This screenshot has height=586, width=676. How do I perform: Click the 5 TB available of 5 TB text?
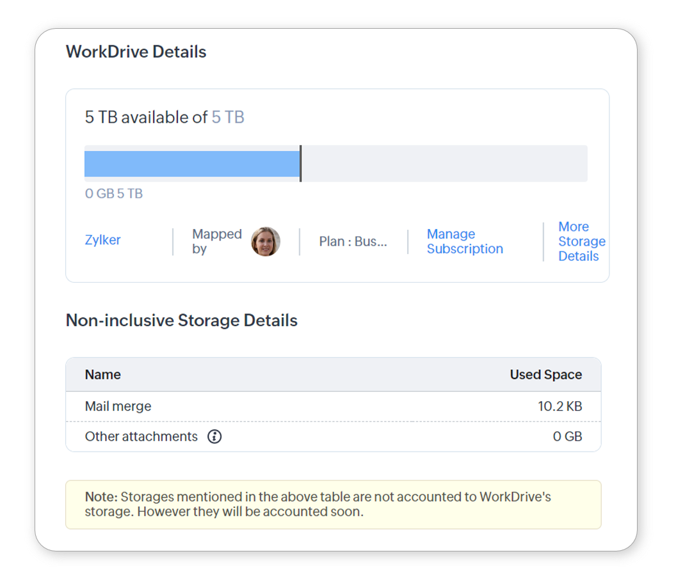click(165, 118)
